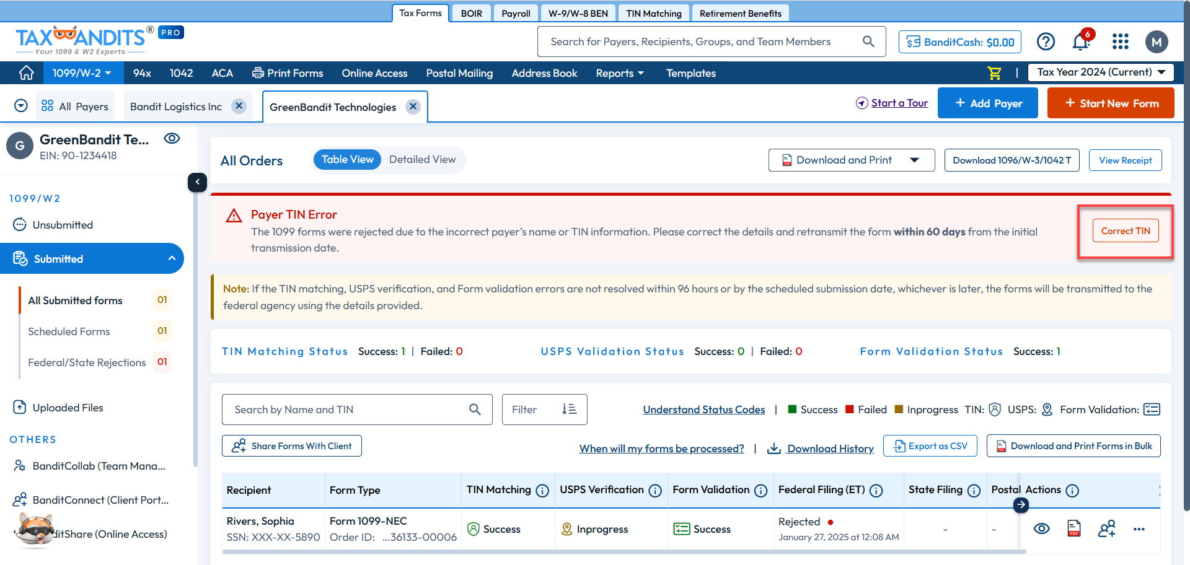Show Actions column info icon
The width and height of the screenshot is (1190, 565).
click(1072, 491)
